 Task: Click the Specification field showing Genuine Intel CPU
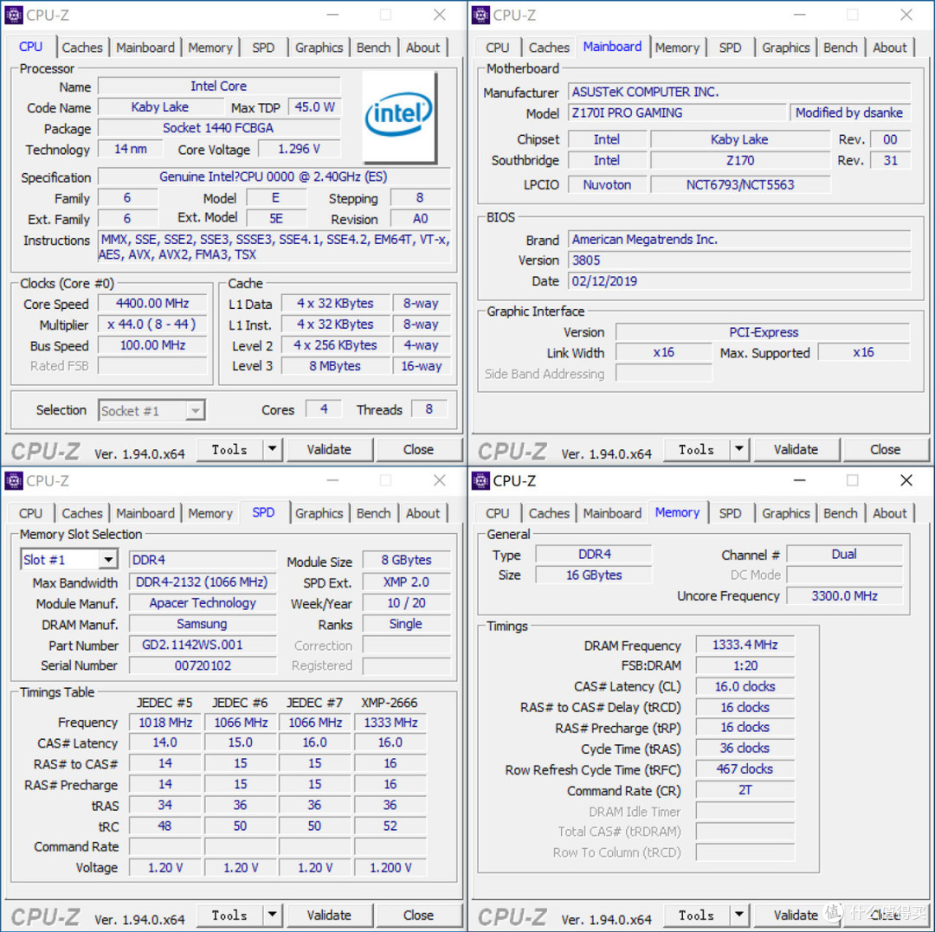[x=274, y=177]
